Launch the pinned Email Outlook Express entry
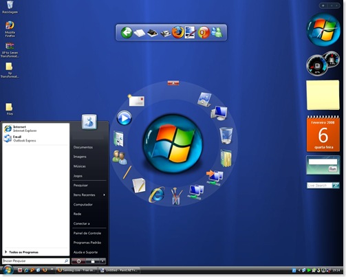Image resolution: width=346 pixels, height=277 pixels. tap(36, 139)
